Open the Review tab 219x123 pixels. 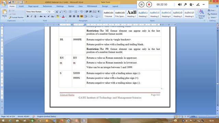click(71, 6)
